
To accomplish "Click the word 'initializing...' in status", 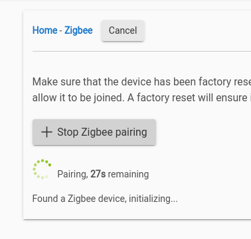I will point(153,199).
